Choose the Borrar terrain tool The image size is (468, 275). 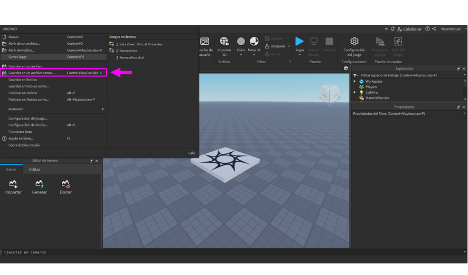65,184
